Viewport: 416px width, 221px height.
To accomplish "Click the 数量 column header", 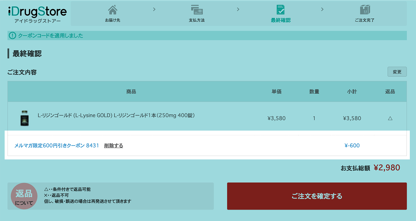I will tap(314, 92).
